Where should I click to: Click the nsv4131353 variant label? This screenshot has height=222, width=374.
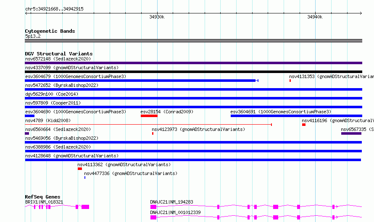point(332,76)
